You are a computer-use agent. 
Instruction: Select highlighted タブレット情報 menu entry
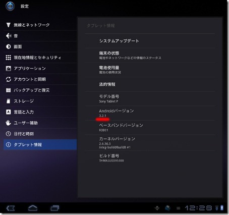(40, 145)
